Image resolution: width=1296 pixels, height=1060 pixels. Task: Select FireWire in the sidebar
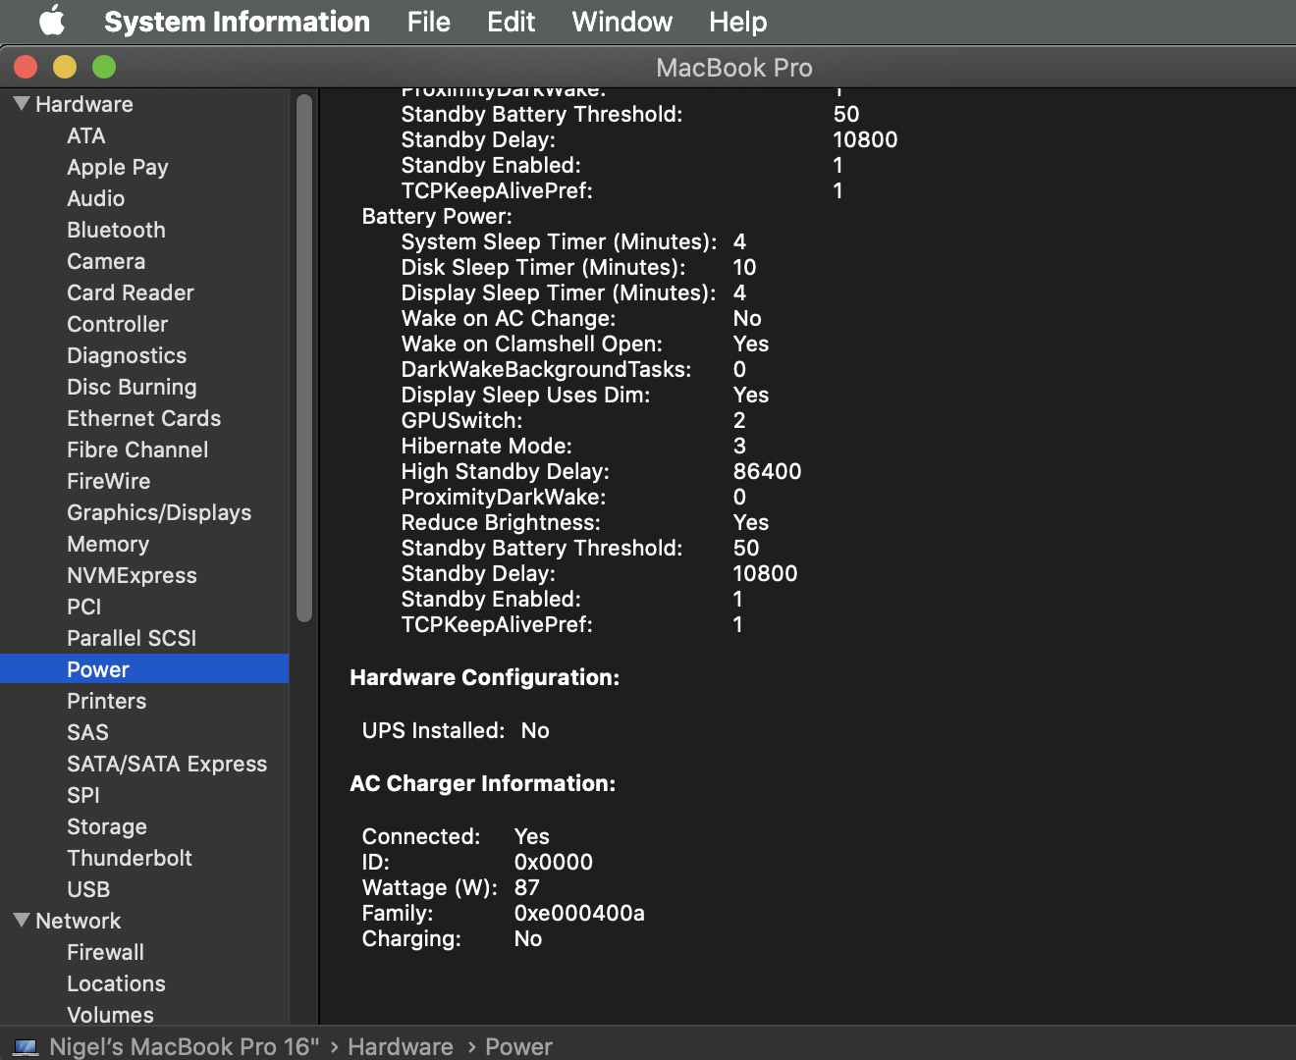[x=109, y=481]
